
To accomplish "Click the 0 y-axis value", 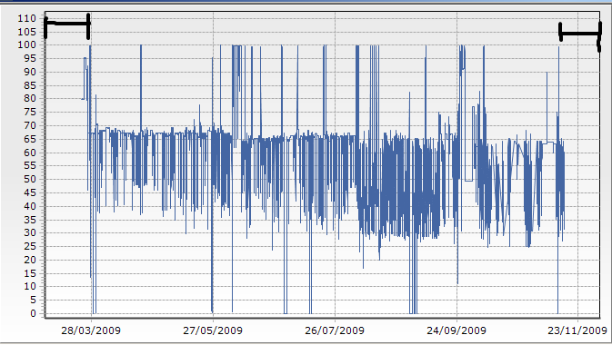I will click(33, 314).
